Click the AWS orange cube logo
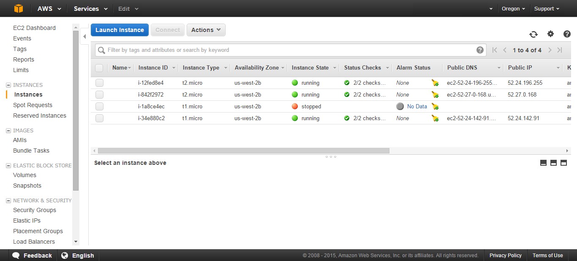Image resolution: width=577 pixels, height=261 pixels. click(x=19, y=8)
